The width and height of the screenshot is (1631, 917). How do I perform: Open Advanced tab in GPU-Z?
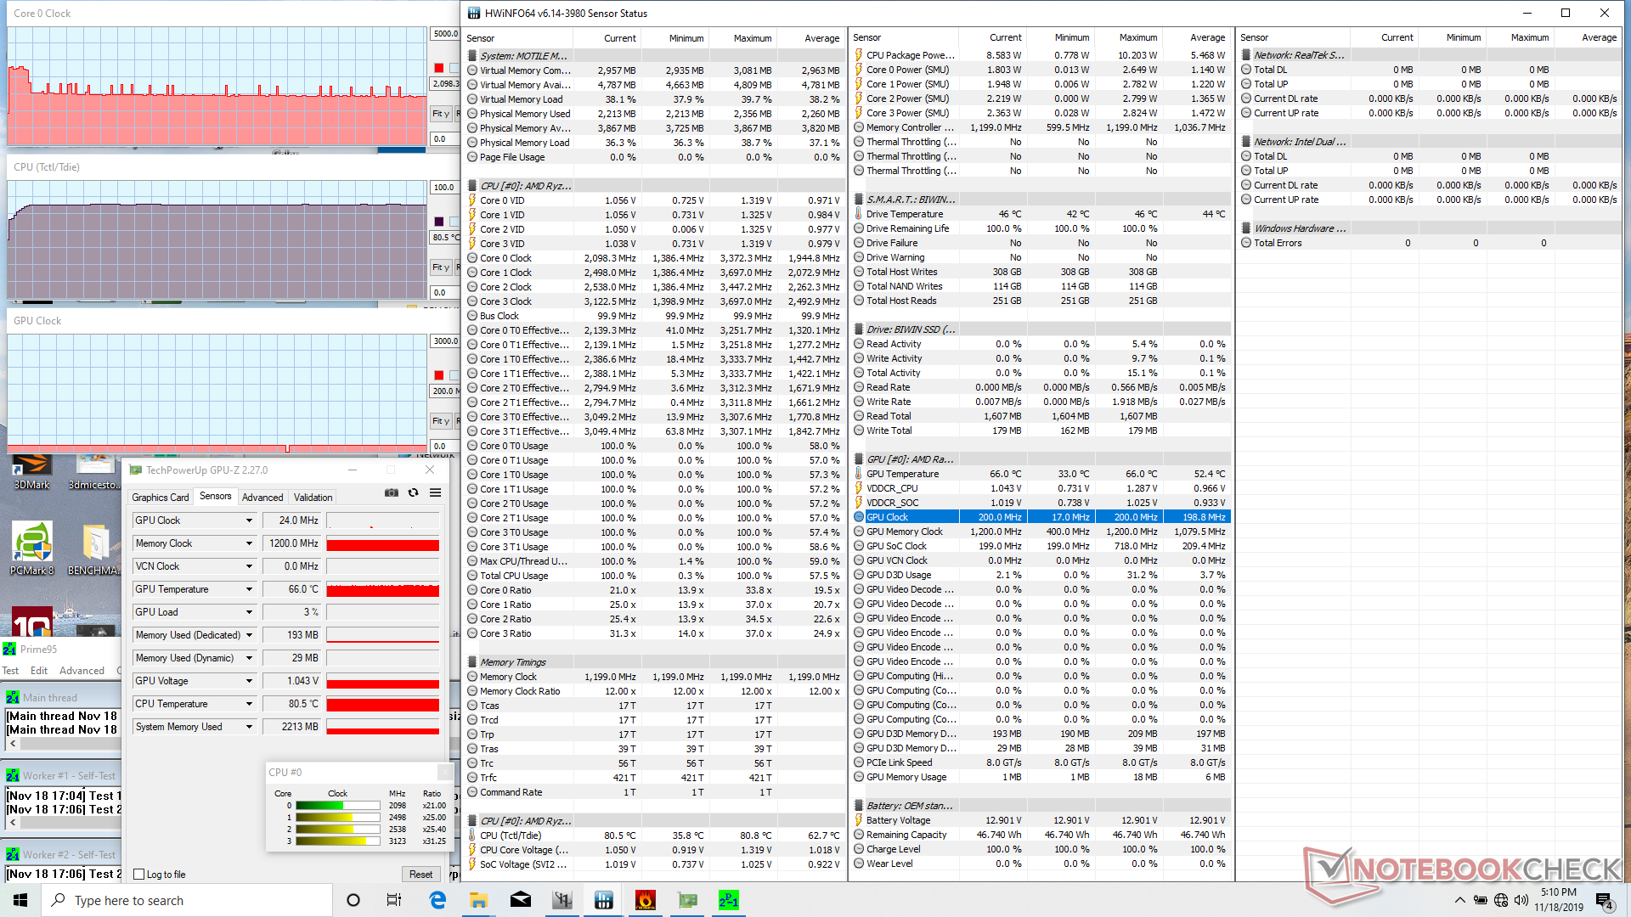pyautogui.click(x=262, y=498)
